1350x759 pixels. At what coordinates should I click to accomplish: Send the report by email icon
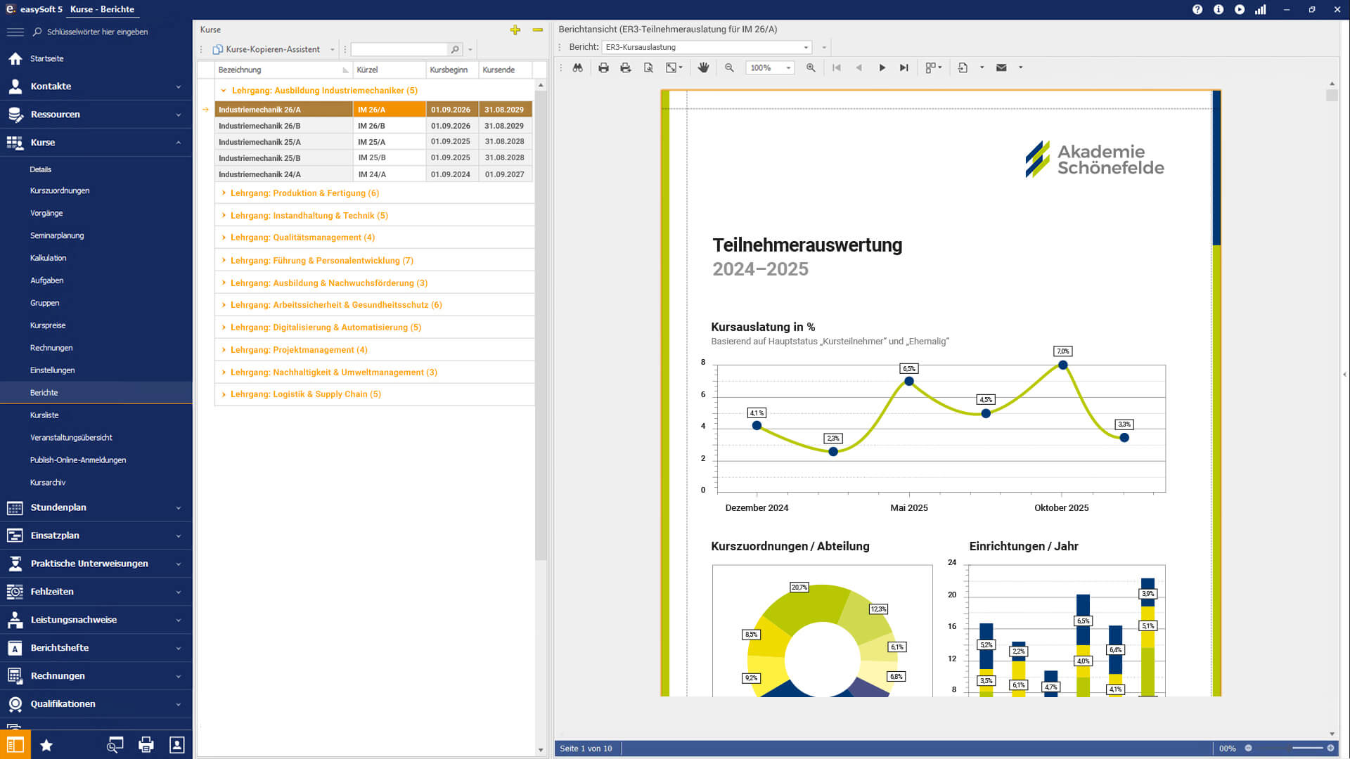(x=1001, y=67)
